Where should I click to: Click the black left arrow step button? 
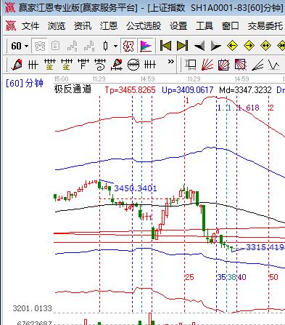(199, 46)
